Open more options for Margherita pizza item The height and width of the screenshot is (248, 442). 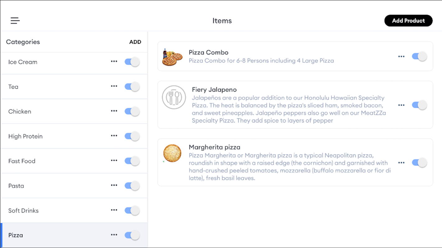(401, 163)
